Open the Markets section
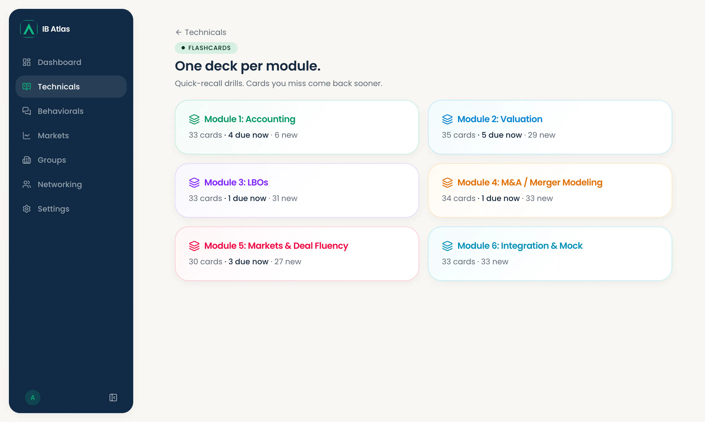Viewport: 705px width, 422px height. tap(71, 136)
